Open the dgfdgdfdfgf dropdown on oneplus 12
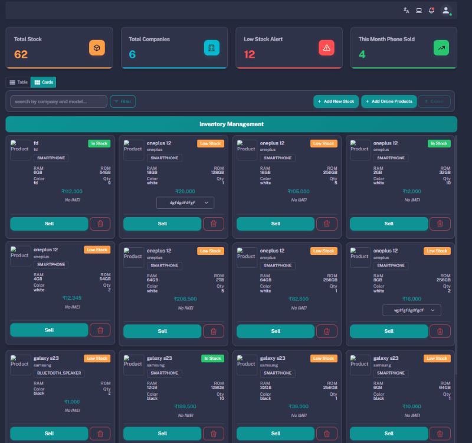This screenshot has width=472, height=443. coord(185,202)
